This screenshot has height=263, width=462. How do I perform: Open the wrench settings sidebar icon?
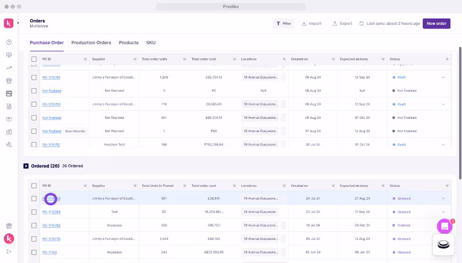(x=9, y=144)
